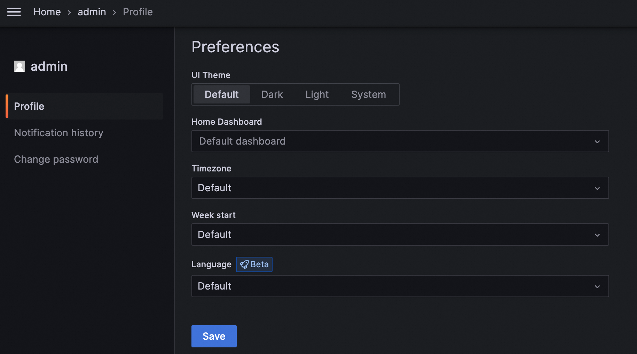637x354 pixels.
Task: Select the Default UI theme option
Action: click(222, 94)
